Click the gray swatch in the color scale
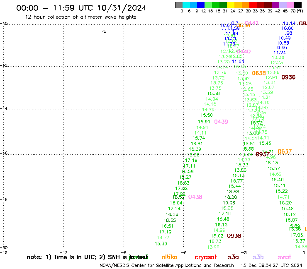This screenshot has height=269, width=307. 179,5
